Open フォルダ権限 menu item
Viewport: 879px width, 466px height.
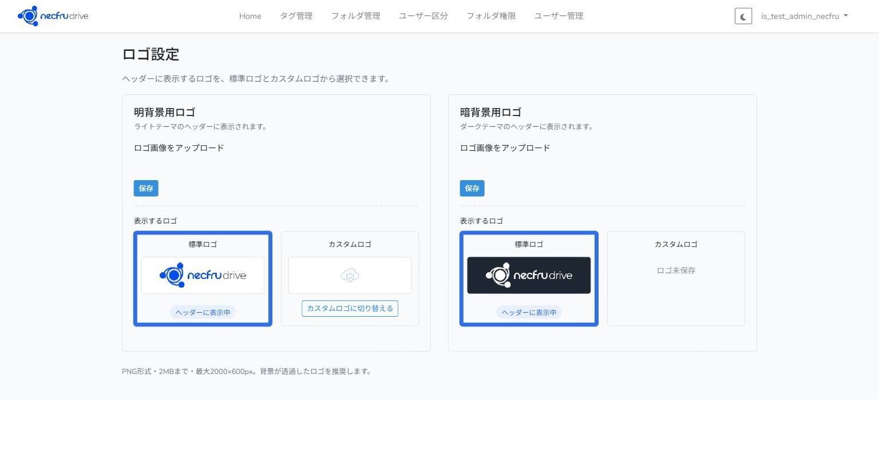point(491,16)
